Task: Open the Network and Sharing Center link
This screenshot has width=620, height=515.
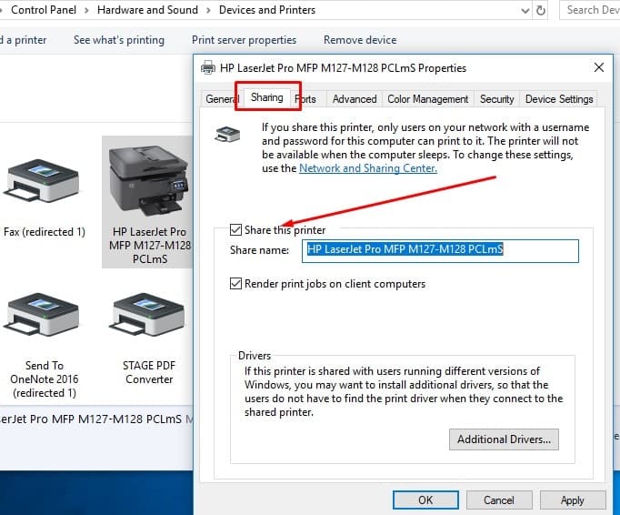Action: 367,168
